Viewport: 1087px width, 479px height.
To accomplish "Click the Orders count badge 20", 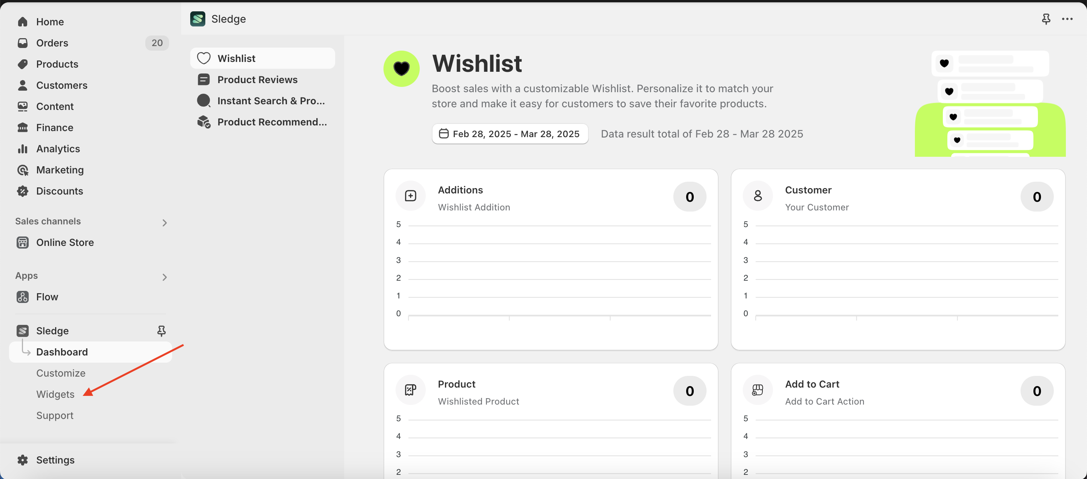I will 157,43.
